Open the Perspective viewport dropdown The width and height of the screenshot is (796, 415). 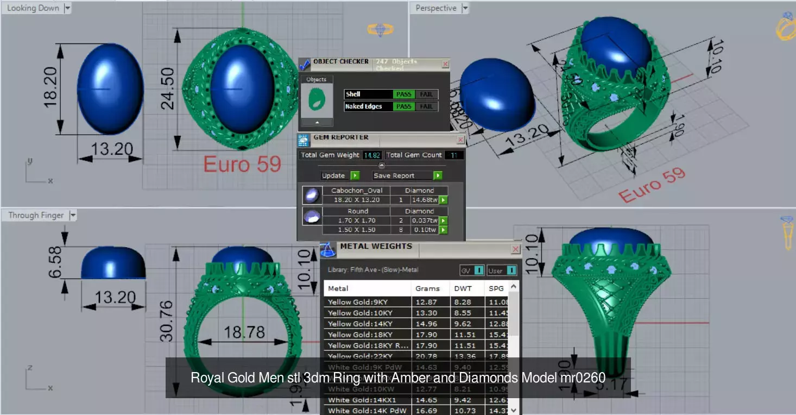(x=465, y=8)
